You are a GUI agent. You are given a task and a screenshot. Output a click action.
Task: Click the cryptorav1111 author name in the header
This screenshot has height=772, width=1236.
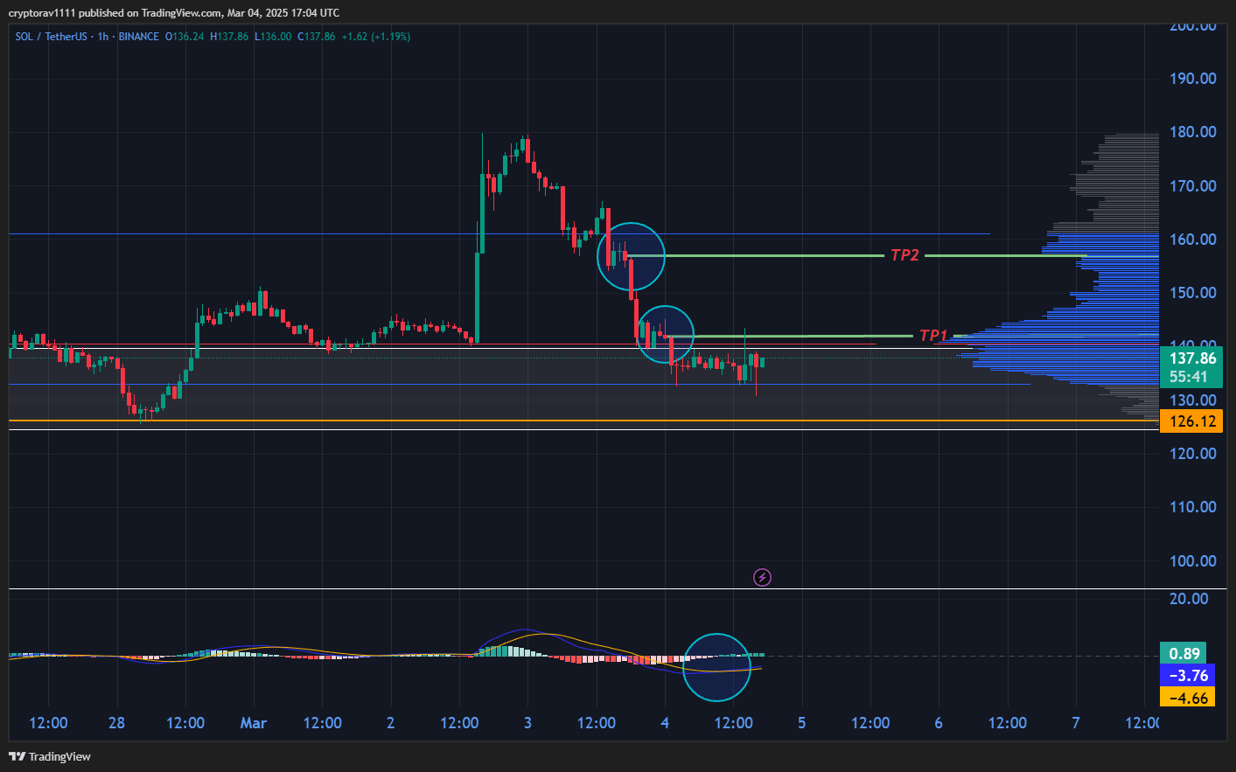tap(42, 13)
